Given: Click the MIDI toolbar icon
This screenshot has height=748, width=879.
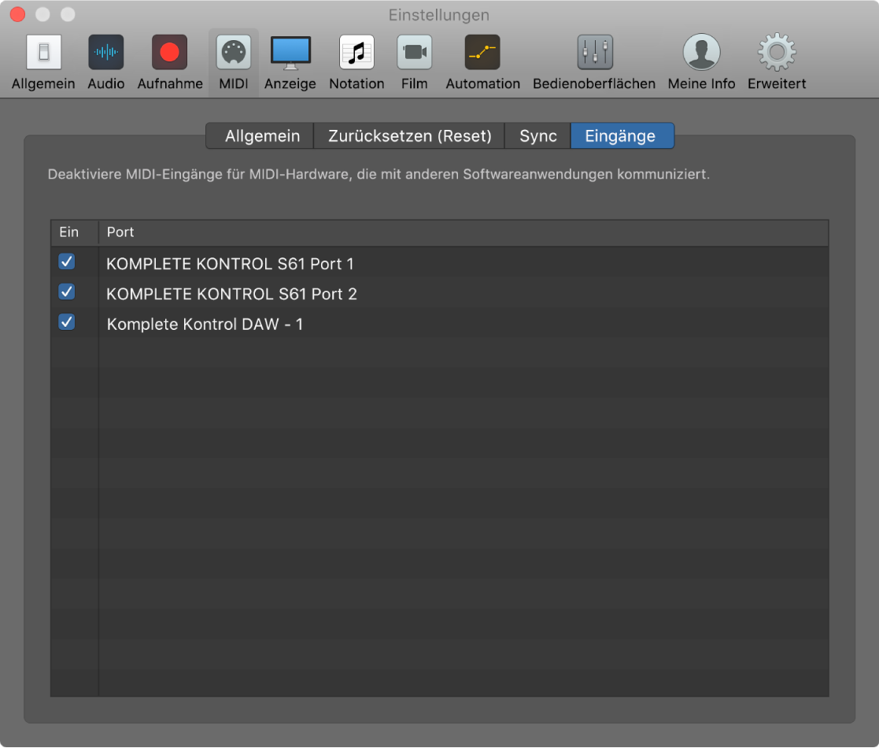Looking at the screenshot, I should click(x=234, y=53).
